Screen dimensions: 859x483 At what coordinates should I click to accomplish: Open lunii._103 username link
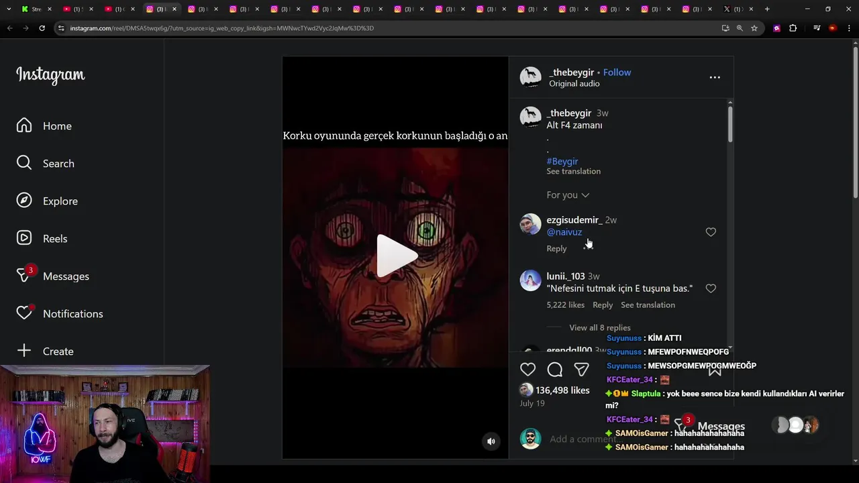coord(566,276)
